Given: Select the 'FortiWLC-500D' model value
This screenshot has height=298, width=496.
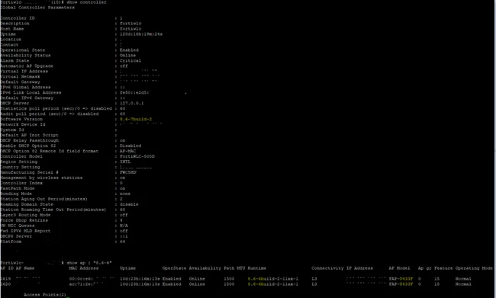Looking at the screenshot, I should click(137, 156).
